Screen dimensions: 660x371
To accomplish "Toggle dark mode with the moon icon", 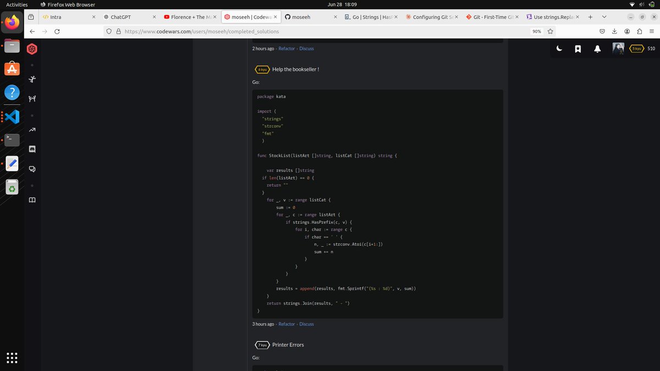I will tap(559, 48).
